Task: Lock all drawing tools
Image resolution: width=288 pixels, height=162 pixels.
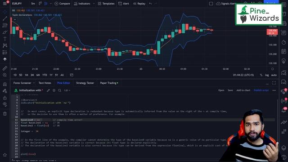Action: 5,98
